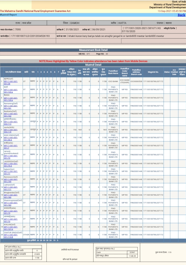Image resolution: width=186 pixels, height=265 pixels.
Task: Click the 'Measurement Book Detail' header
Action: (93, 50)
